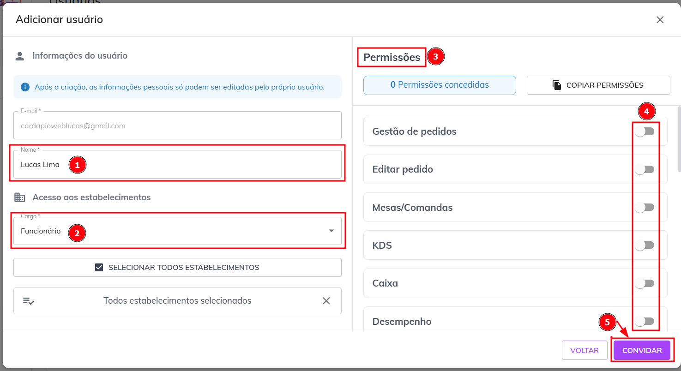This screenshot has width=681, height=371.
Task: Toggle the Desempenho permission
Action: click(x=645, y=321)
